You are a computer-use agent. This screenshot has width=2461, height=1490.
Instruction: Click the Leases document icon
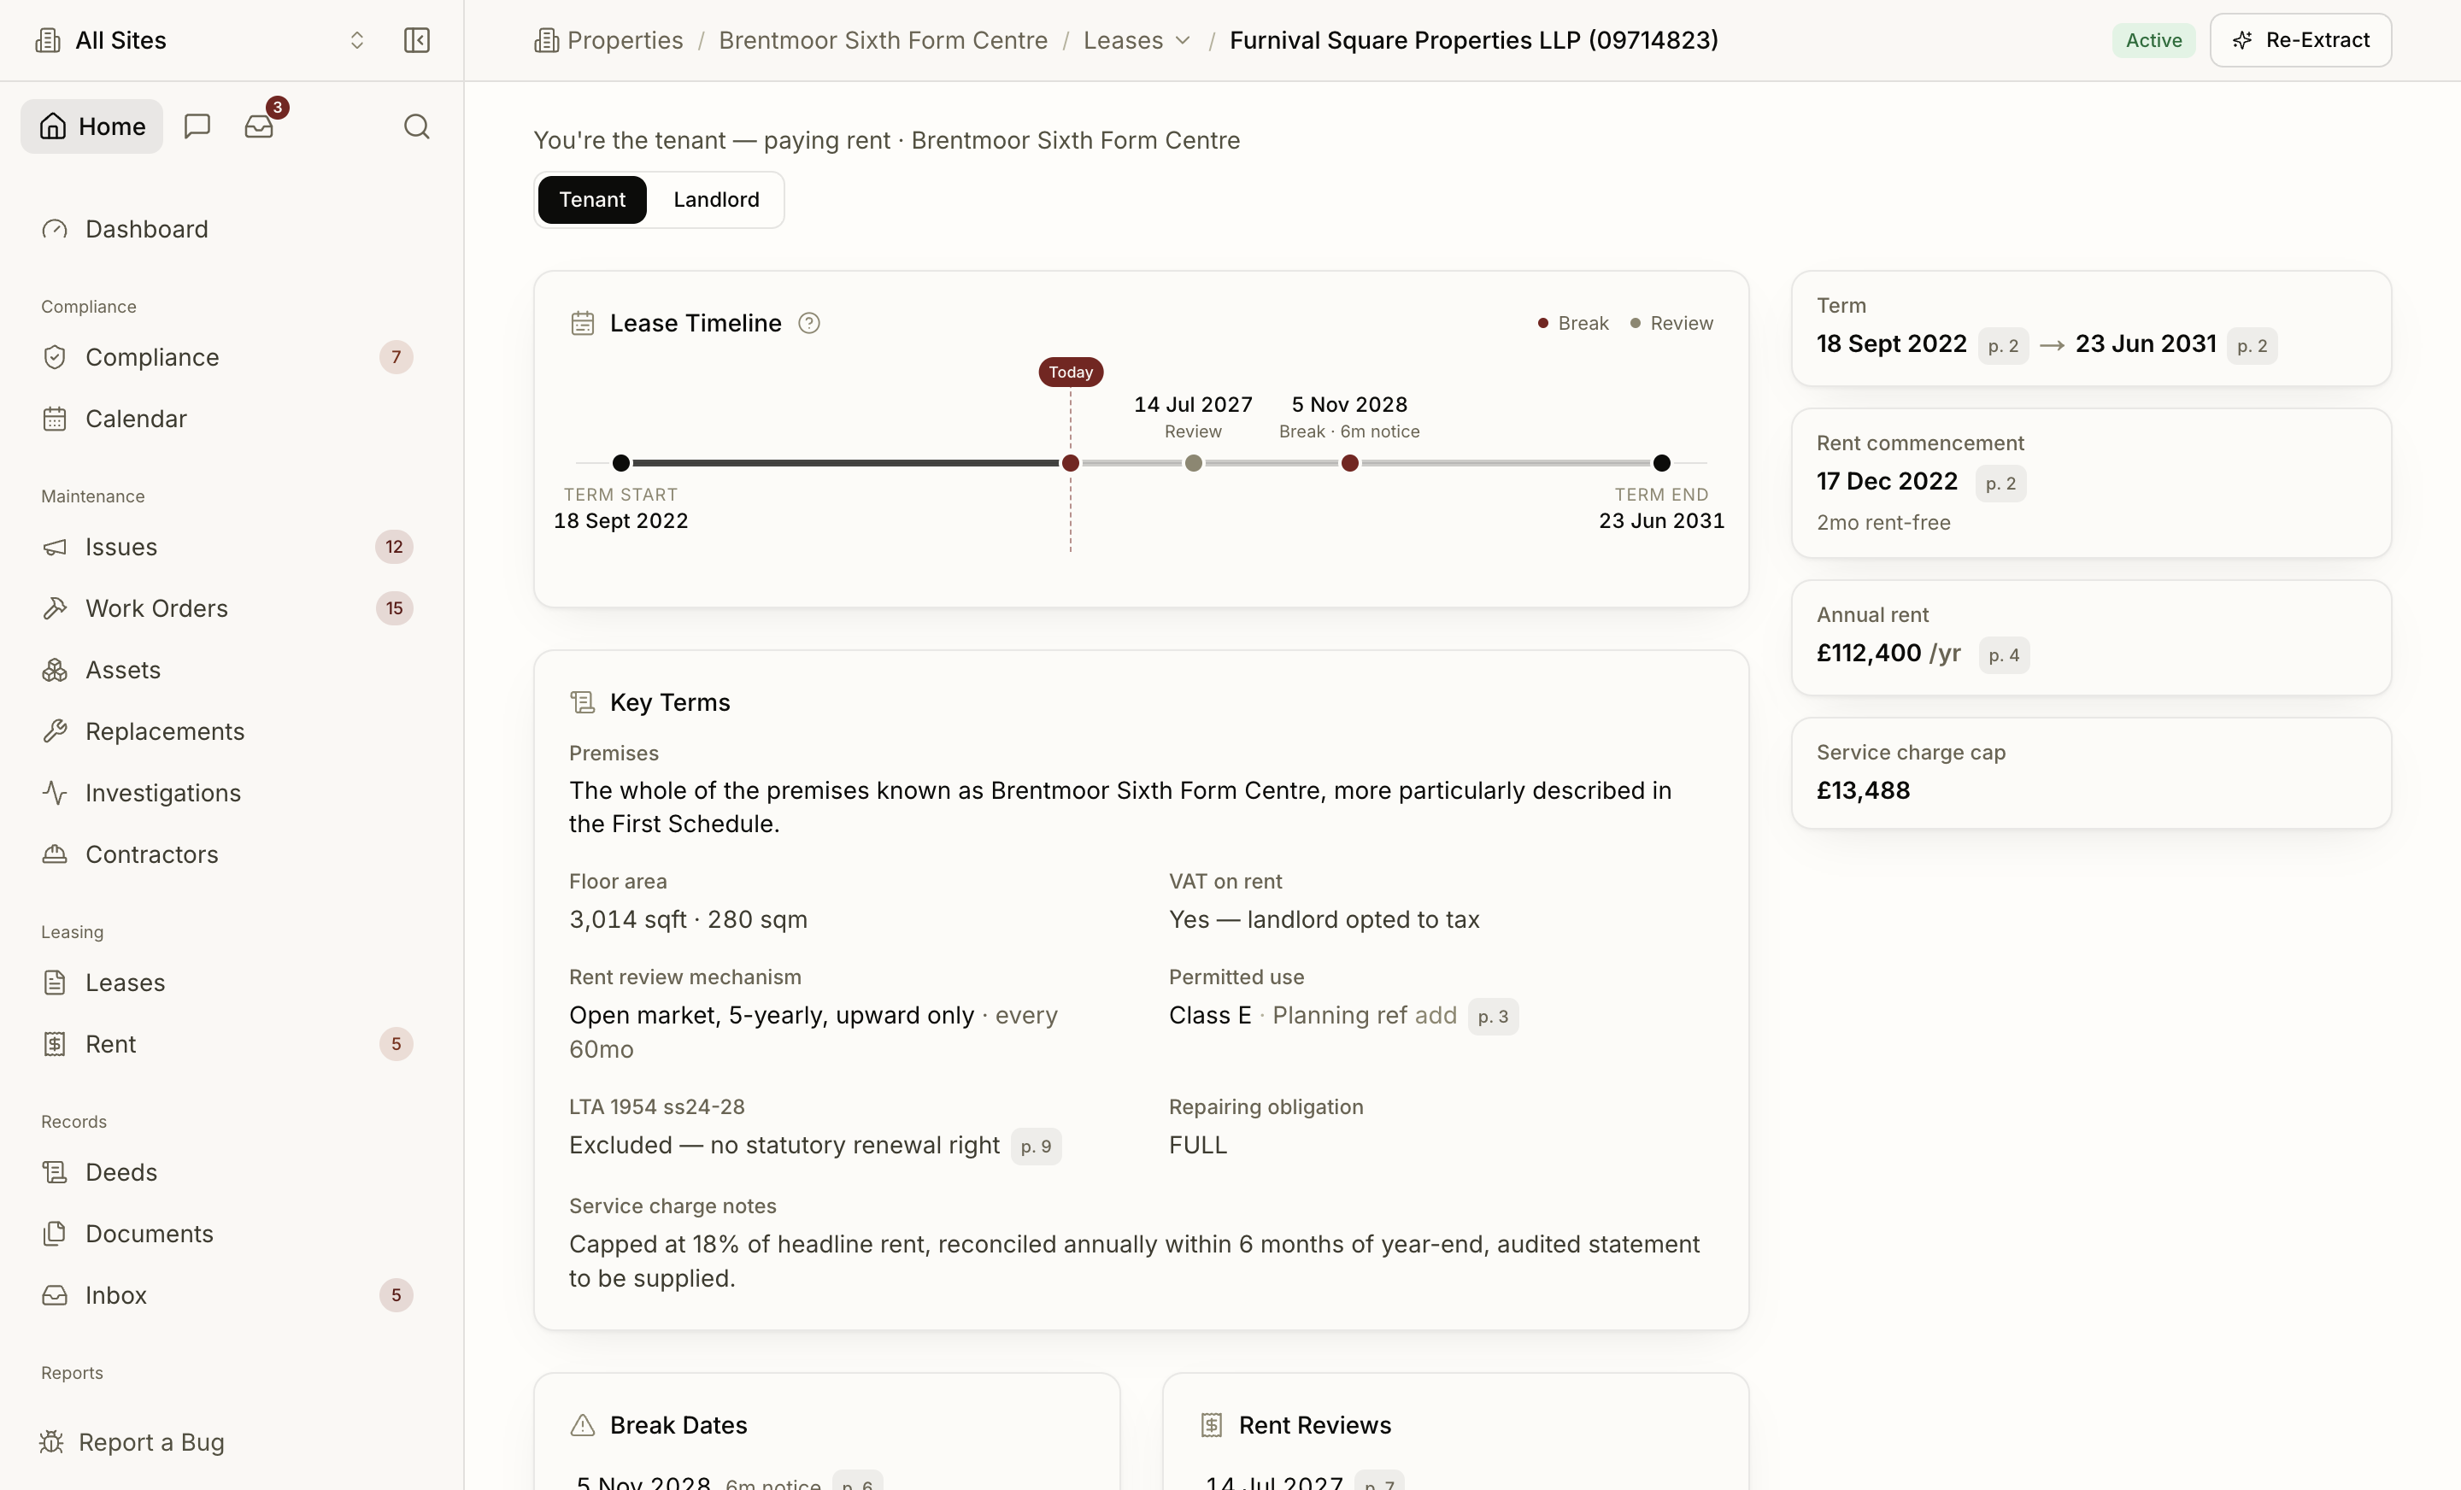click(x=55, y=983)
